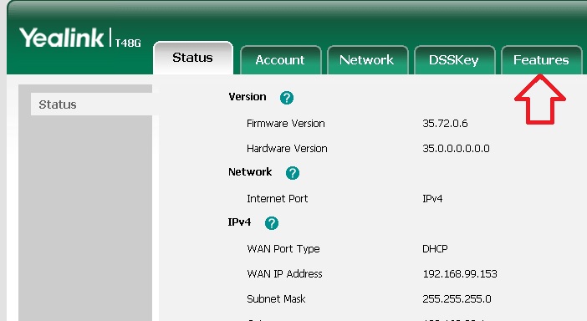Open the IPv4 help question mark

coord(272,223)
